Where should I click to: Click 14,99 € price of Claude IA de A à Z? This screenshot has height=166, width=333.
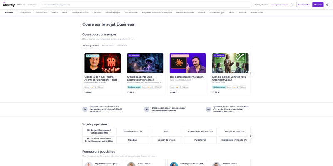(x=88, y=92)
